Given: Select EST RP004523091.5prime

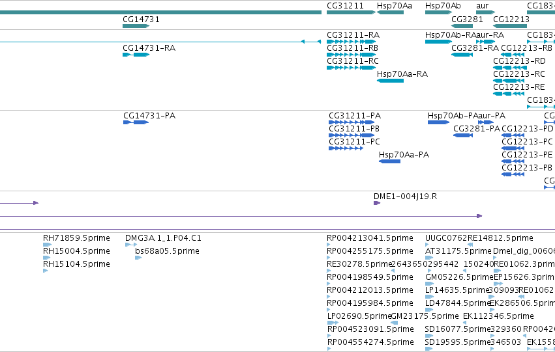Looking at the screenshot, I should click(x=329, y=336).
